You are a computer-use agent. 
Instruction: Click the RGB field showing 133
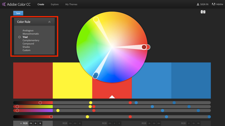[x=154, y=123]
